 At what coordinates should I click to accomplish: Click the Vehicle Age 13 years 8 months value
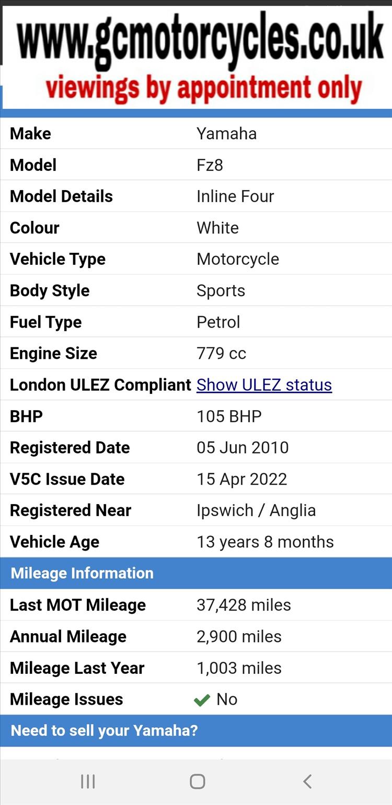265,542
